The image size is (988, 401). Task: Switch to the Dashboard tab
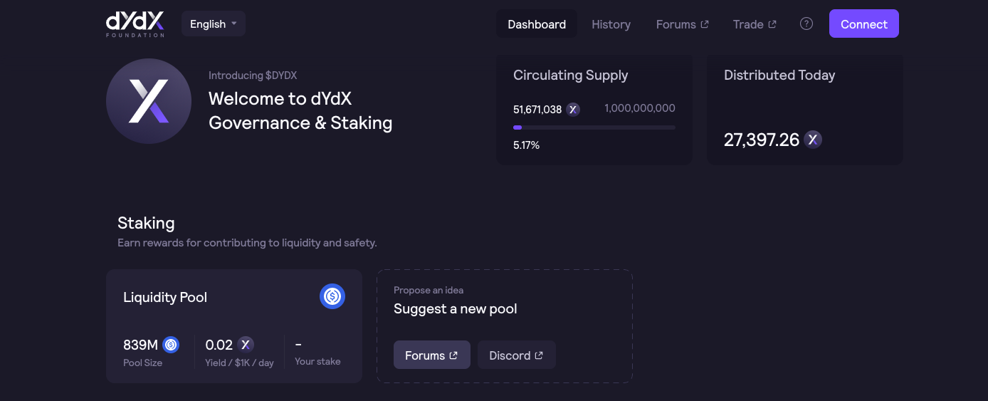(x=537, y=24)
